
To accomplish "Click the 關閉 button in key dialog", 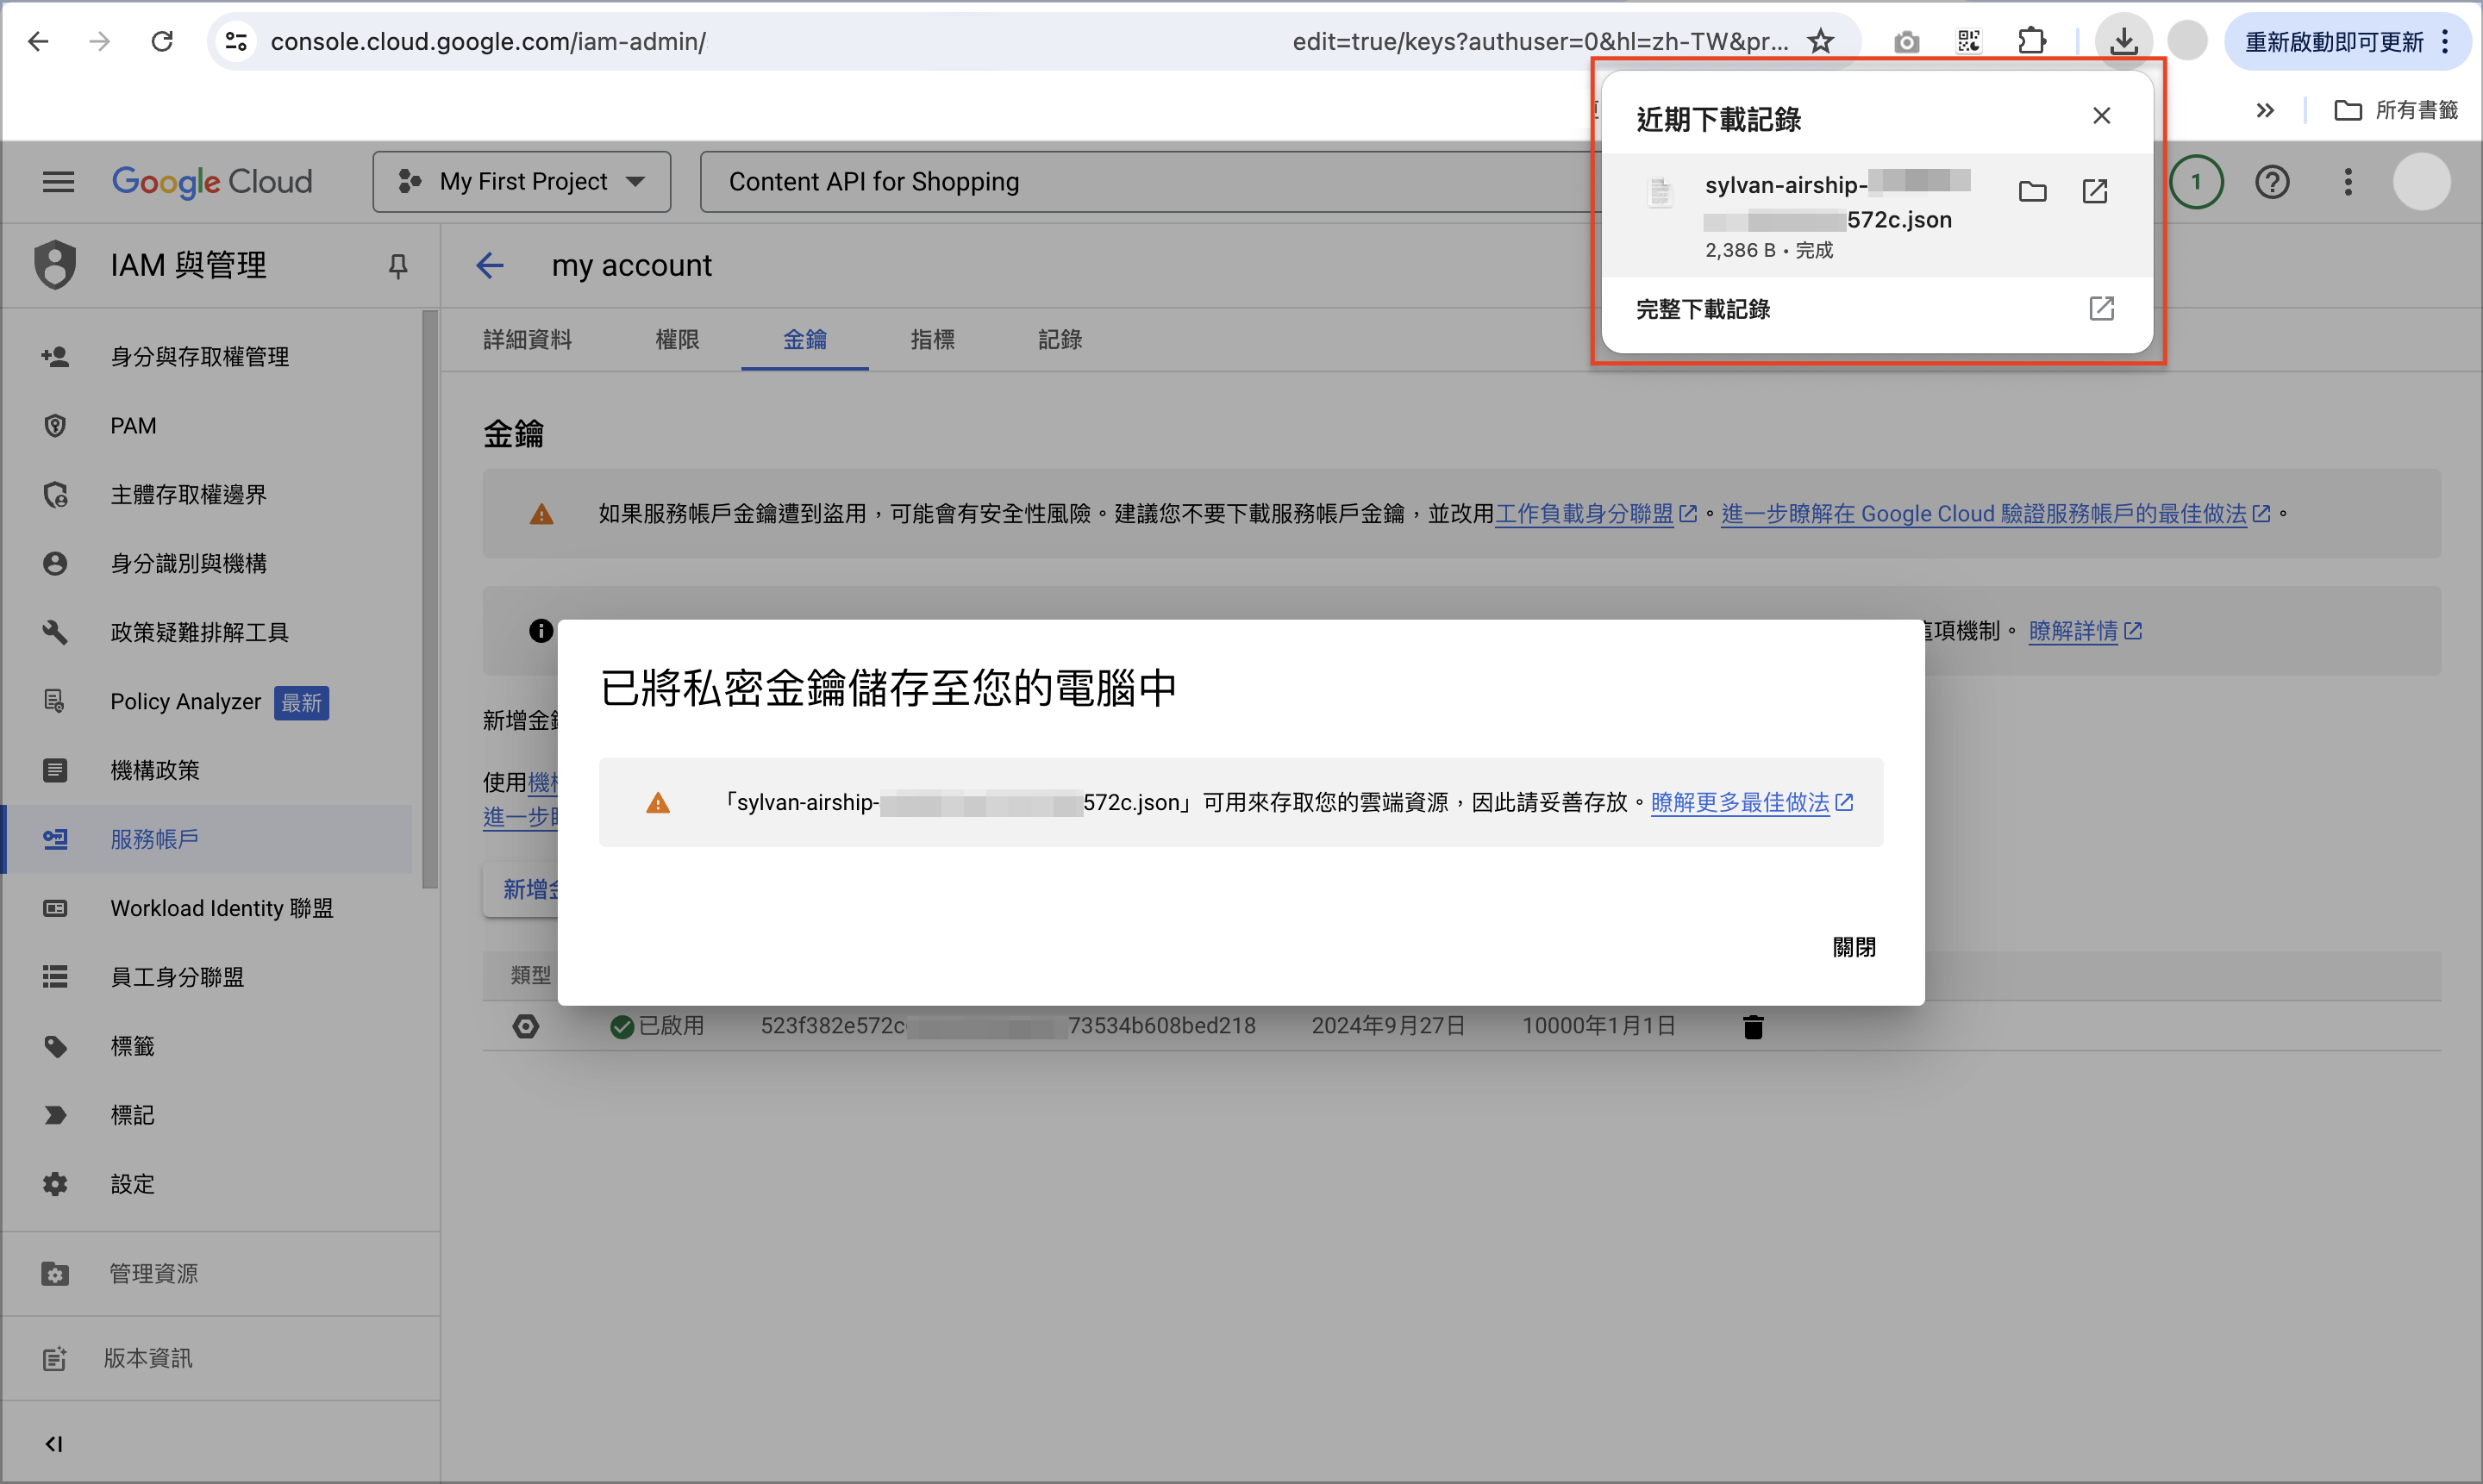I will click(1855, 947).
